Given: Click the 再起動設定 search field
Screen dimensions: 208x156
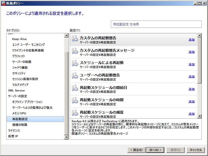Looking at the screenshot, I should pyautogui.click(x=156, y=24).
